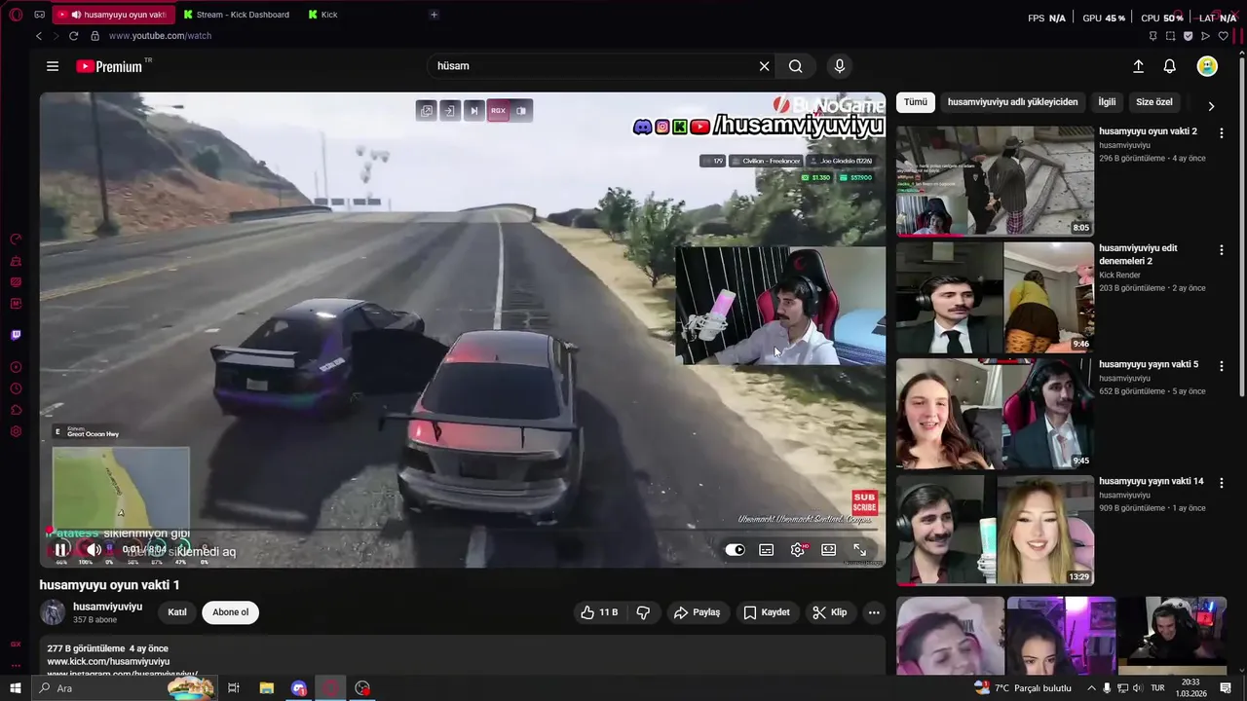Toggle the RGX video enhancement button
Screen dimensions: 1247x701
point(498,111)
